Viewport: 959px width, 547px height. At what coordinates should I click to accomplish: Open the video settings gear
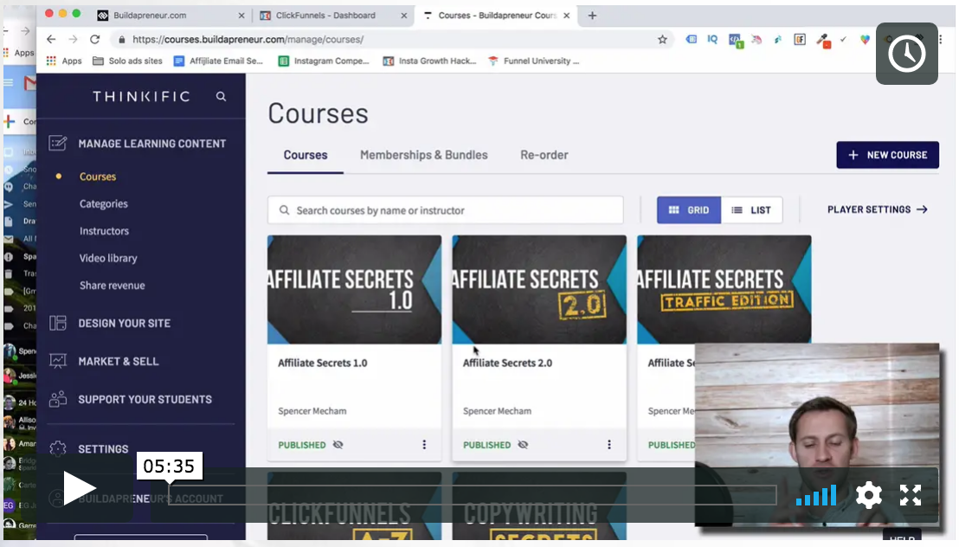868,495
